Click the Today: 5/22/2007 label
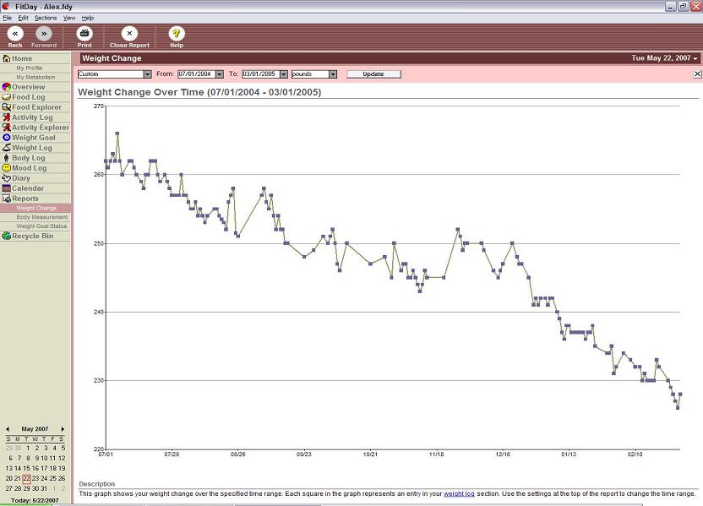The width and height of the screenshot is (703, 506). 35,500
